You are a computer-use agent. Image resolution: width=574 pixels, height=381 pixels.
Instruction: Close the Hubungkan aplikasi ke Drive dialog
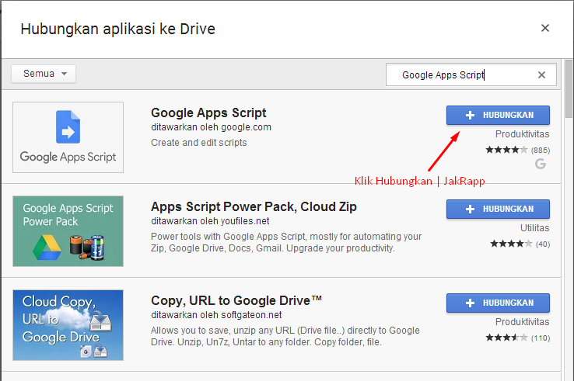pos(545,28)
